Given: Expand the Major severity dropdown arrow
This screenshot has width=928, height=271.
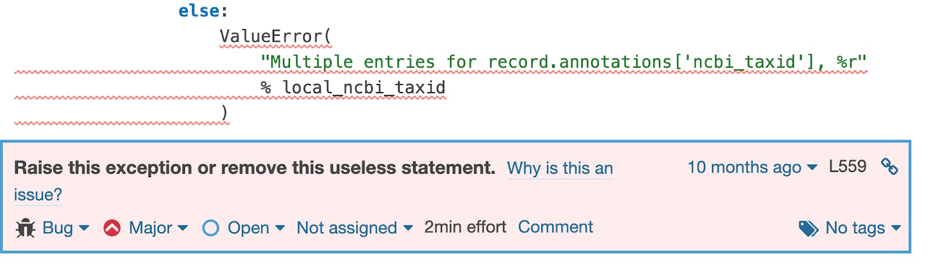Looking at the screenshot, I should (x=183, y=228).
